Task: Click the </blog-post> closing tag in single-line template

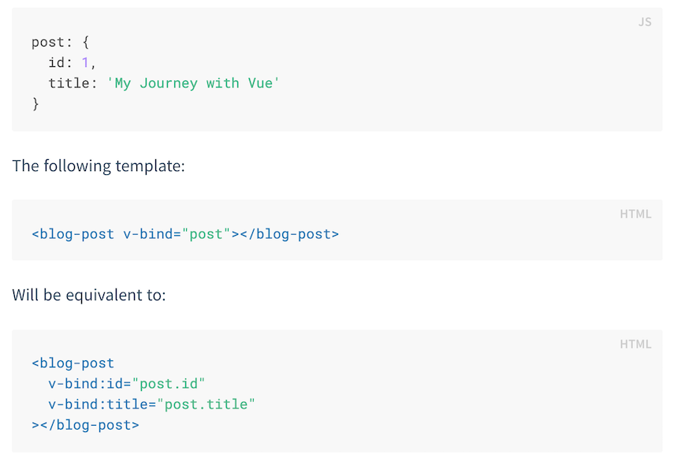Action: coord(288,234)
